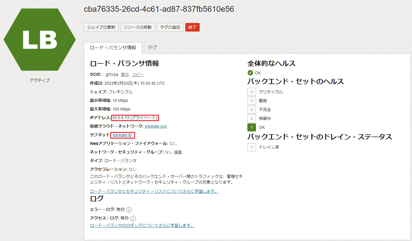The image size is (412, 241).
Task: Click the 警告 count box
Action: (252, 101)
